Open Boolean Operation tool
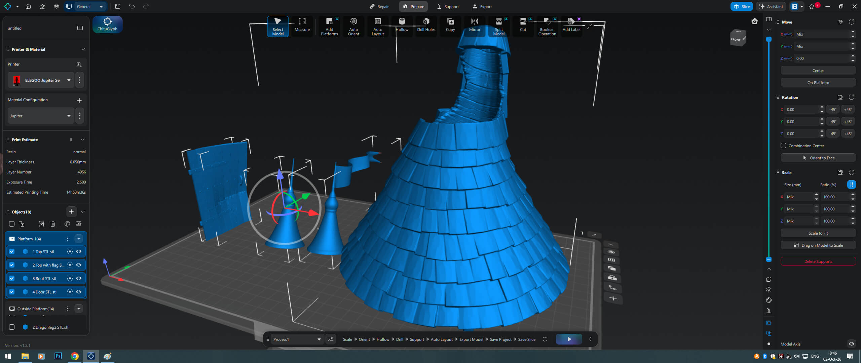Screen dimensions: 861x363 click(x=547, y=26)
